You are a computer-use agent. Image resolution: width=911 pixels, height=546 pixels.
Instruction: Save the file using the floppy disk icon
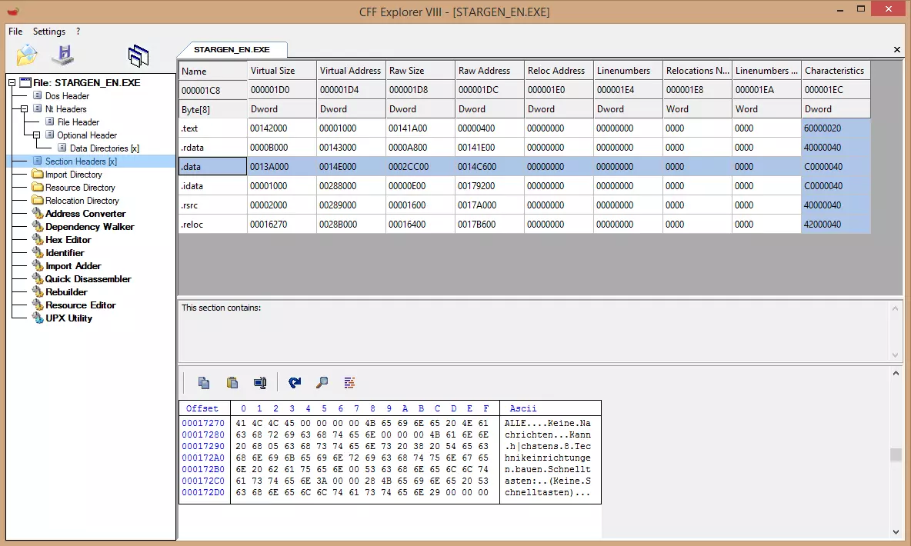(63, 55)
